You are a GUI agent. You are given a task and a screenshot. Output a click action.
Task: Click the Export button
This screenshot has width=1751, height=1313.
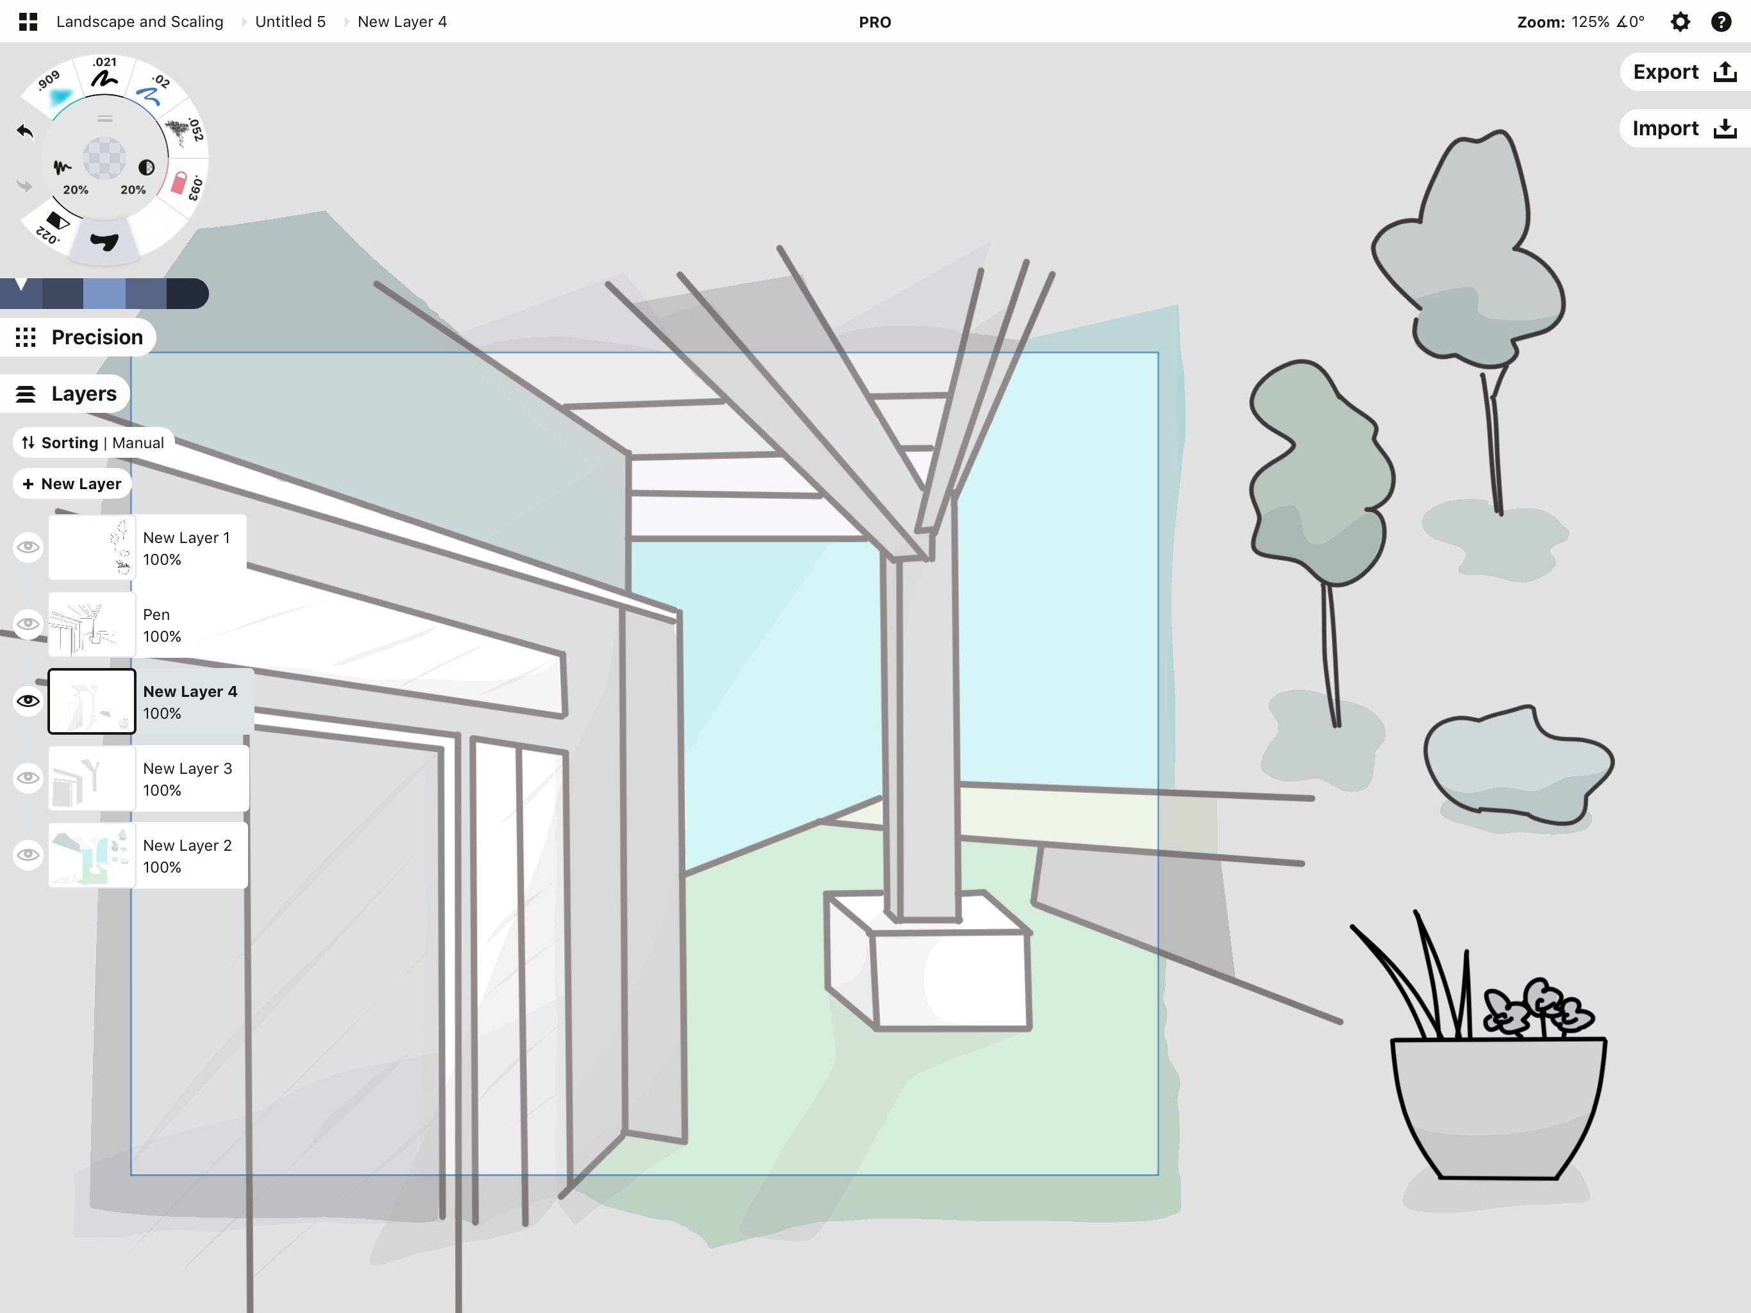pos(1678,72)
